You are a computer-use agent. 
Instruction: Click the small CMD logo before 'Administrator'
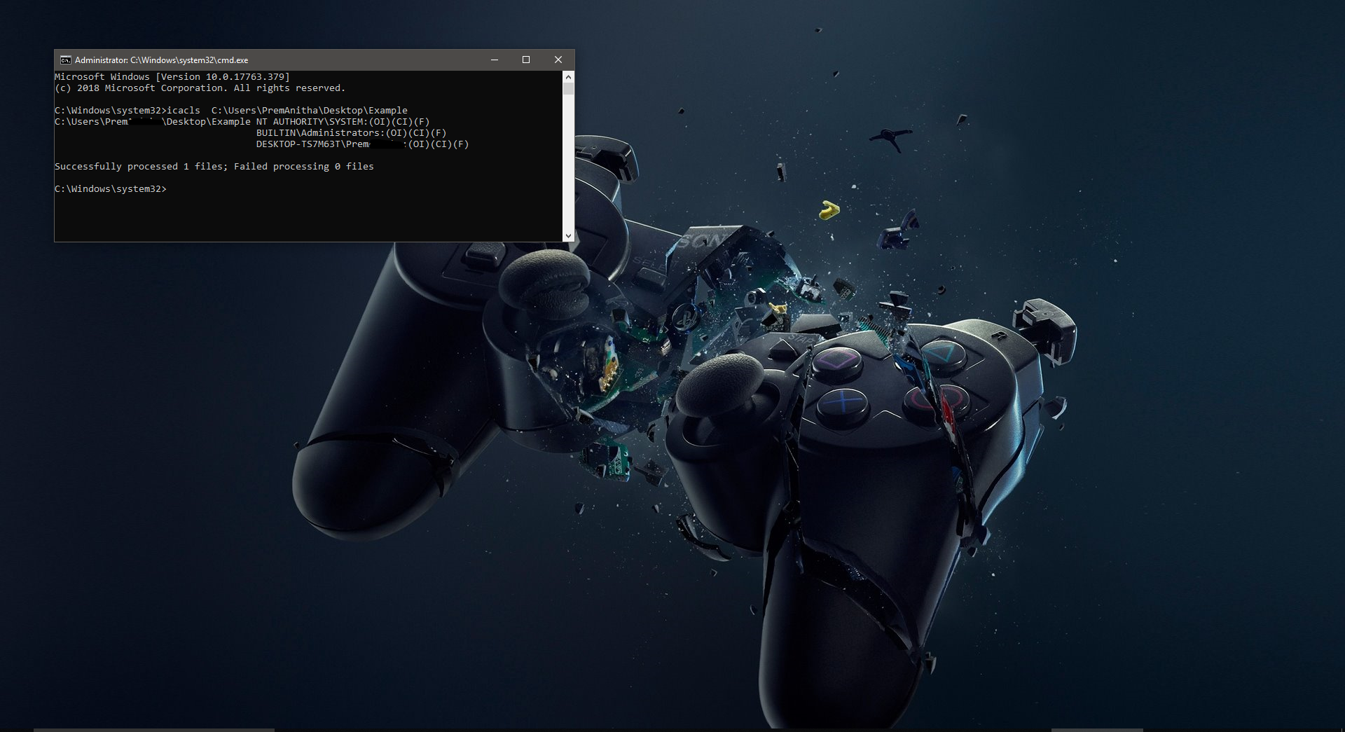point(65,60)
